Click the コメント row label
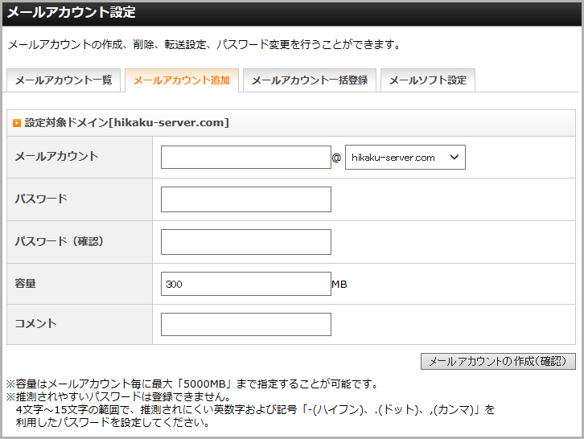The height and width of the screenshot is (439, 584). 35,323
